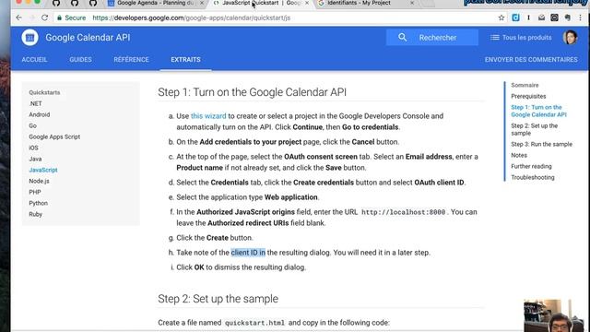Click the Google Calendar API logo
The image size is (590, 332).
point(29,38)
